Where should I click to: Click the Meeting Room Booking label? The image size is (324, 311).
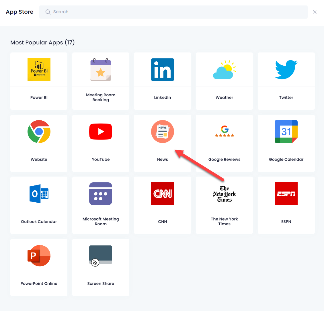[x=101, y=97]
